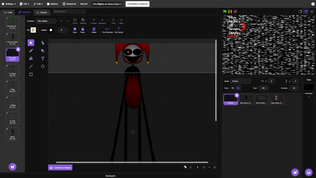316x178 pixels.
Task: Click Convert to Bitmap button
Action: [x=60, y=167]
